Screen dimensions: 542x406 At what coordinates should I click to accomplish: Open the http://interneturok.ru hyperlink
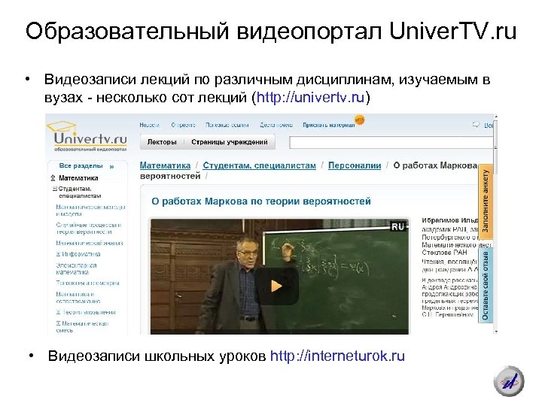[337, 356]
